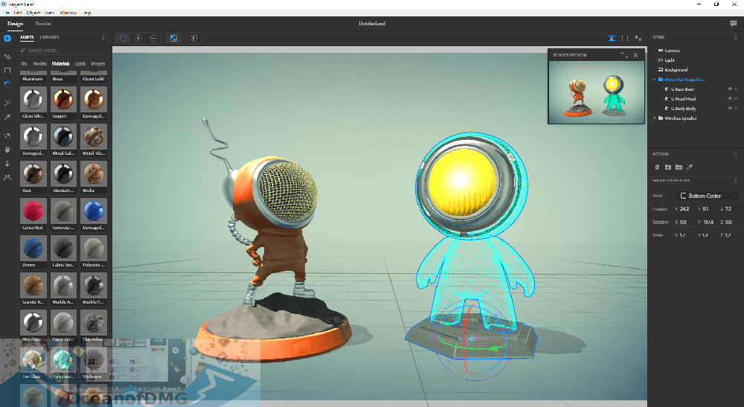This screenshot has width=744, height=407.
Task: Click the camera bookmarks icon above the canvas
Action: point(638,39)
